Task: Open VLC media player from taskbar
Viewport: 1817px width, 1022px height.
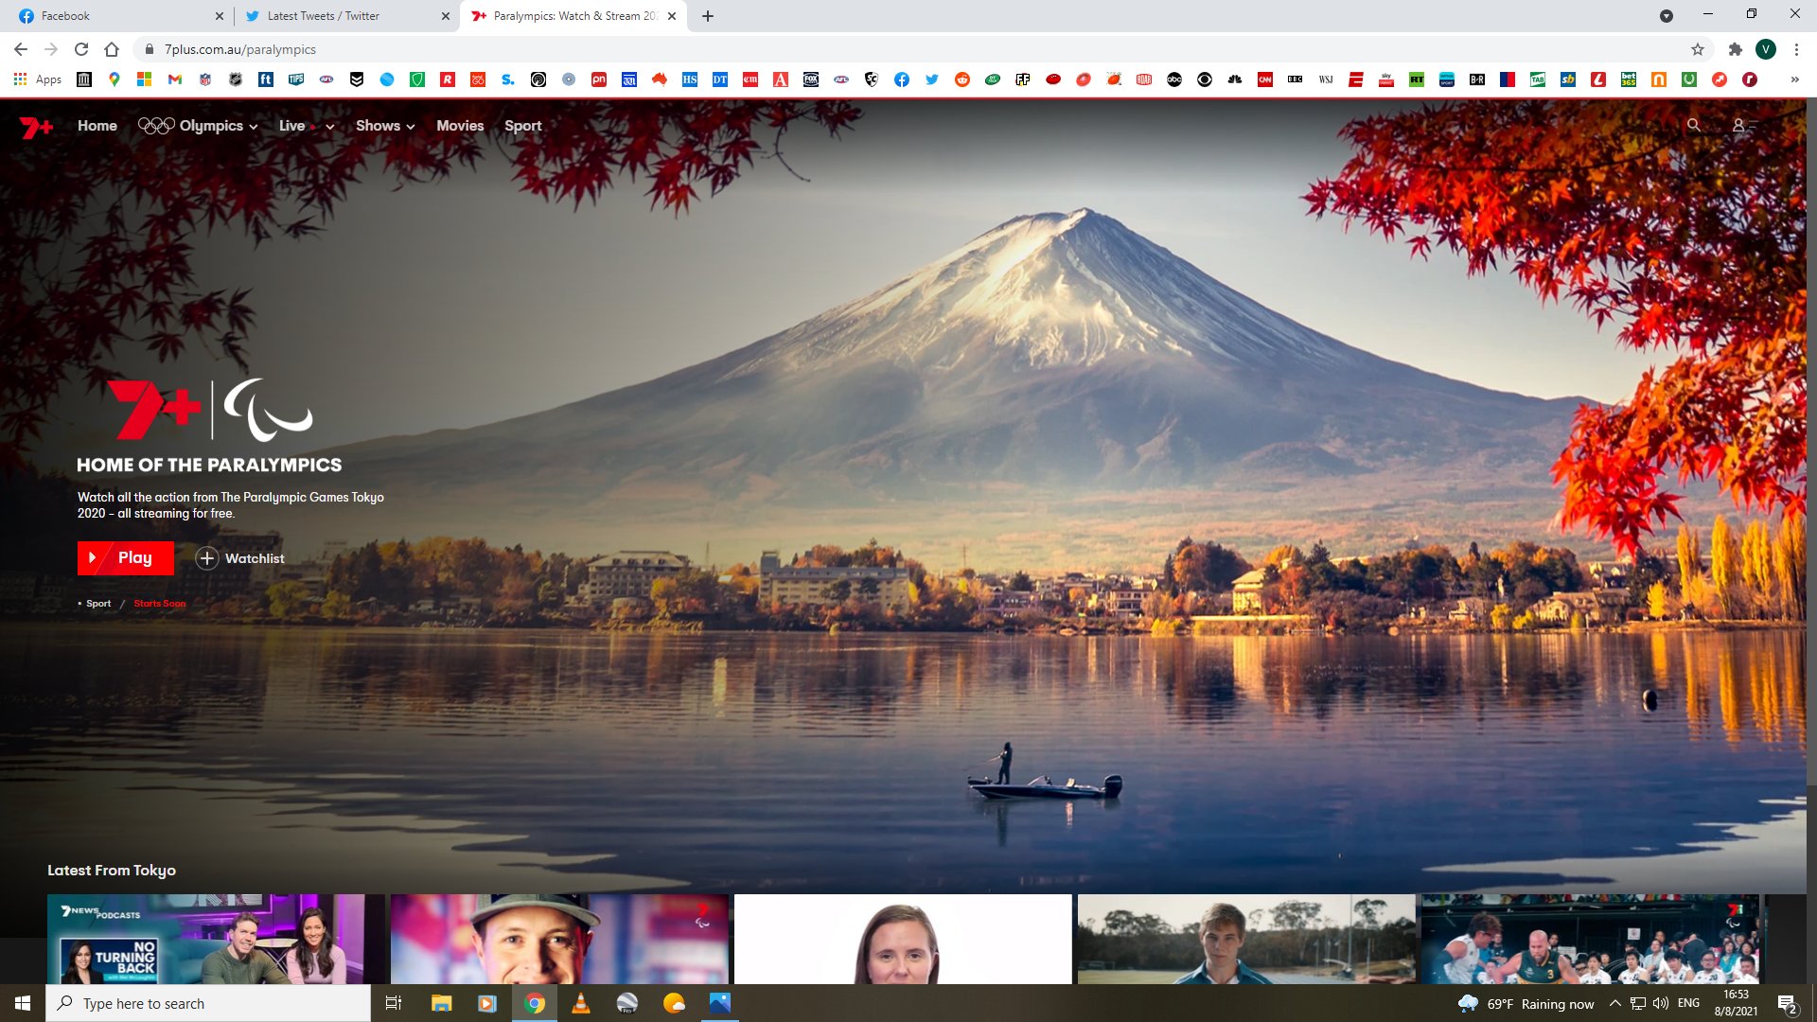Action: (x=581, y=1003)
